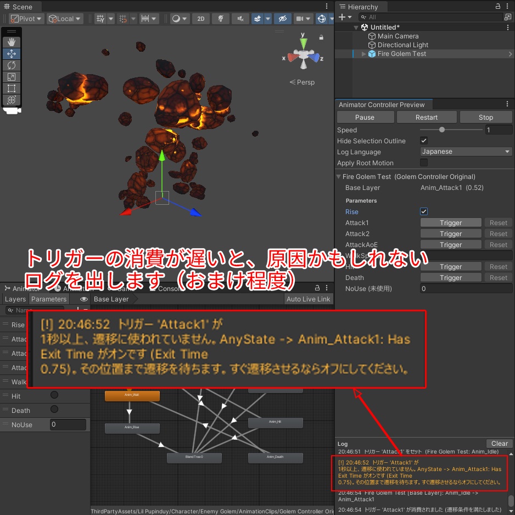
Task: Collapse Fire Golem Test controller section
Action: coord(338,176)
